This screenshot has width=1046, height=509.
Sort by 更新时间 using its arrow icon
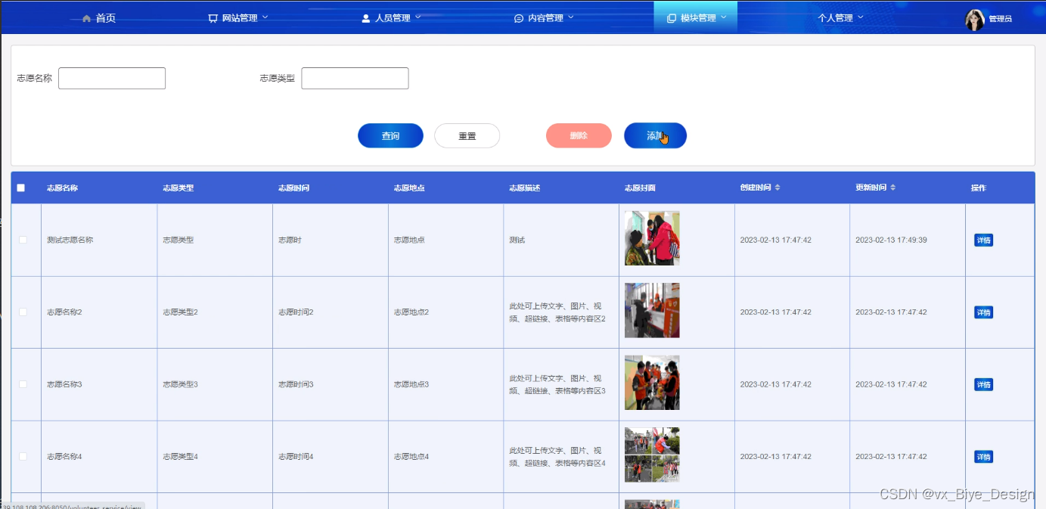coord(893,188)
